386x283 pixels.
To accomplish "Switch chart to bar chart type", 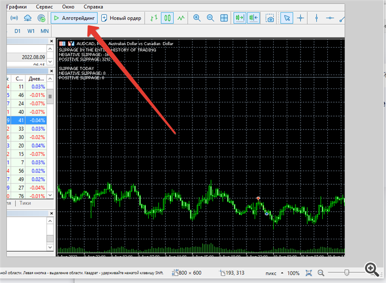I will [154, 18].
